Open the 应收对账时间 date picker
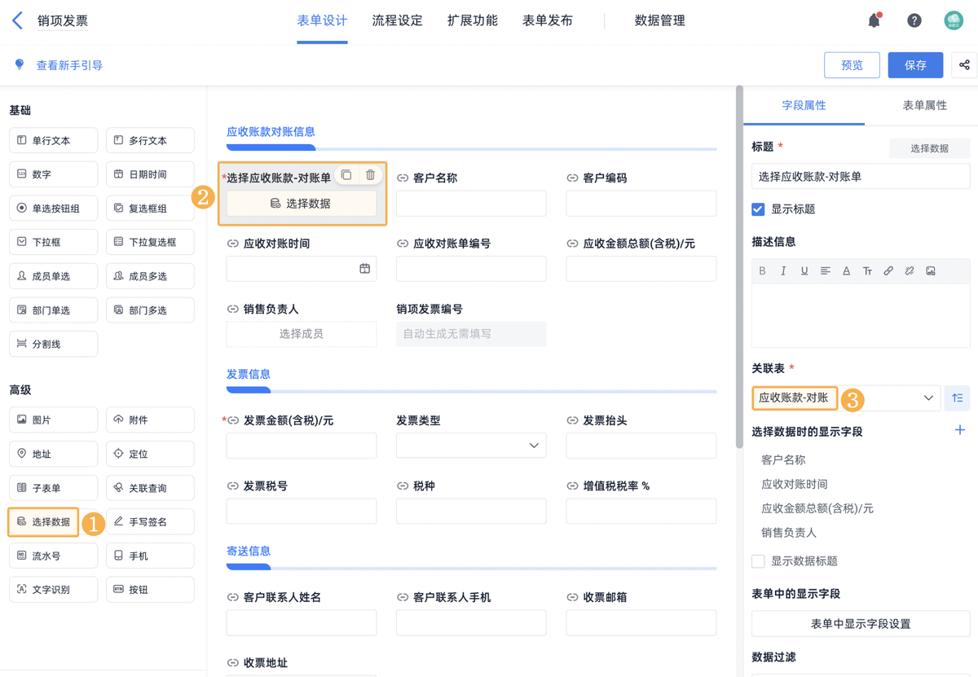 (x=364, y=269)
